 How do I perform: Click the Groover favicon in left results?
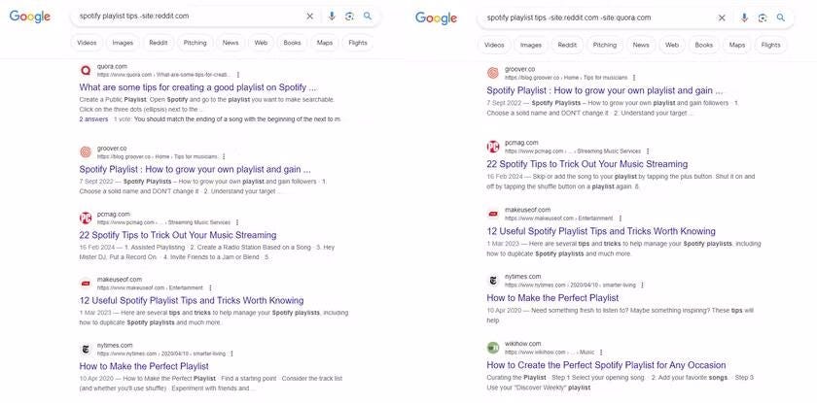(x=86, y=151)
